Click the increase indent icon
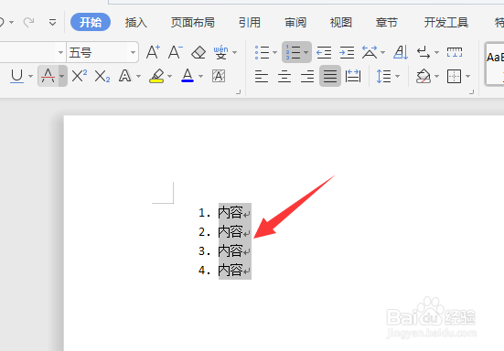The width and height of the screenshot is (504, 351). (347, 52)
